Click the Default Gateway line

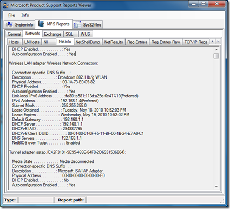48,120
